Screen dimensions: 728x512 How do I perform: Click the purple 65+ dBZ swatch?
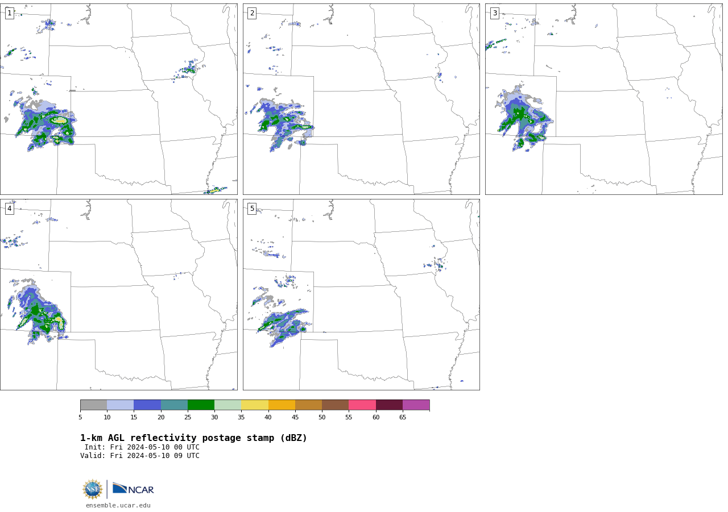[416, 405]
